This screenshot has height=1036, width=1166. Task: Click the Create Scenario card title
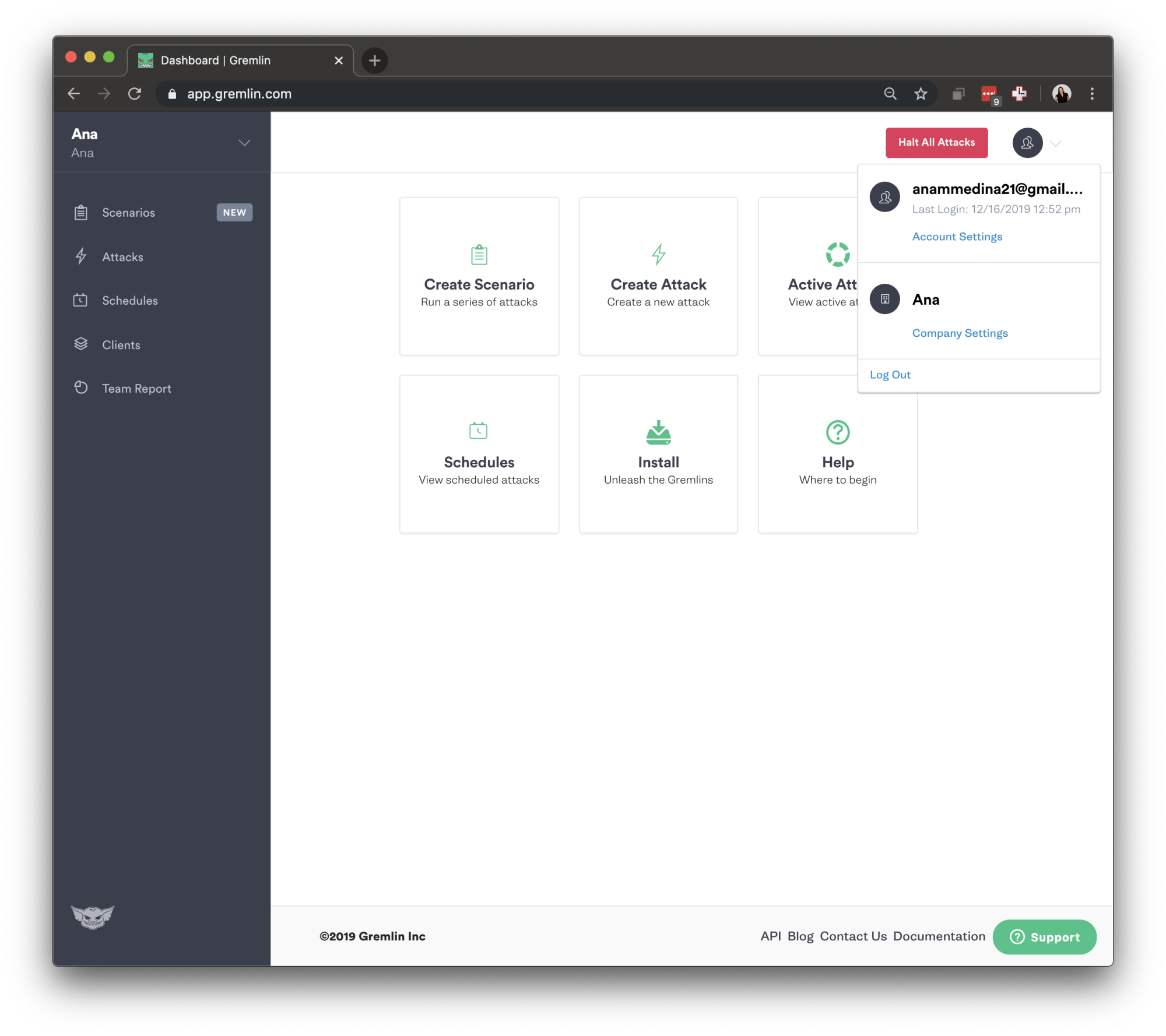[x=479, y=284]
